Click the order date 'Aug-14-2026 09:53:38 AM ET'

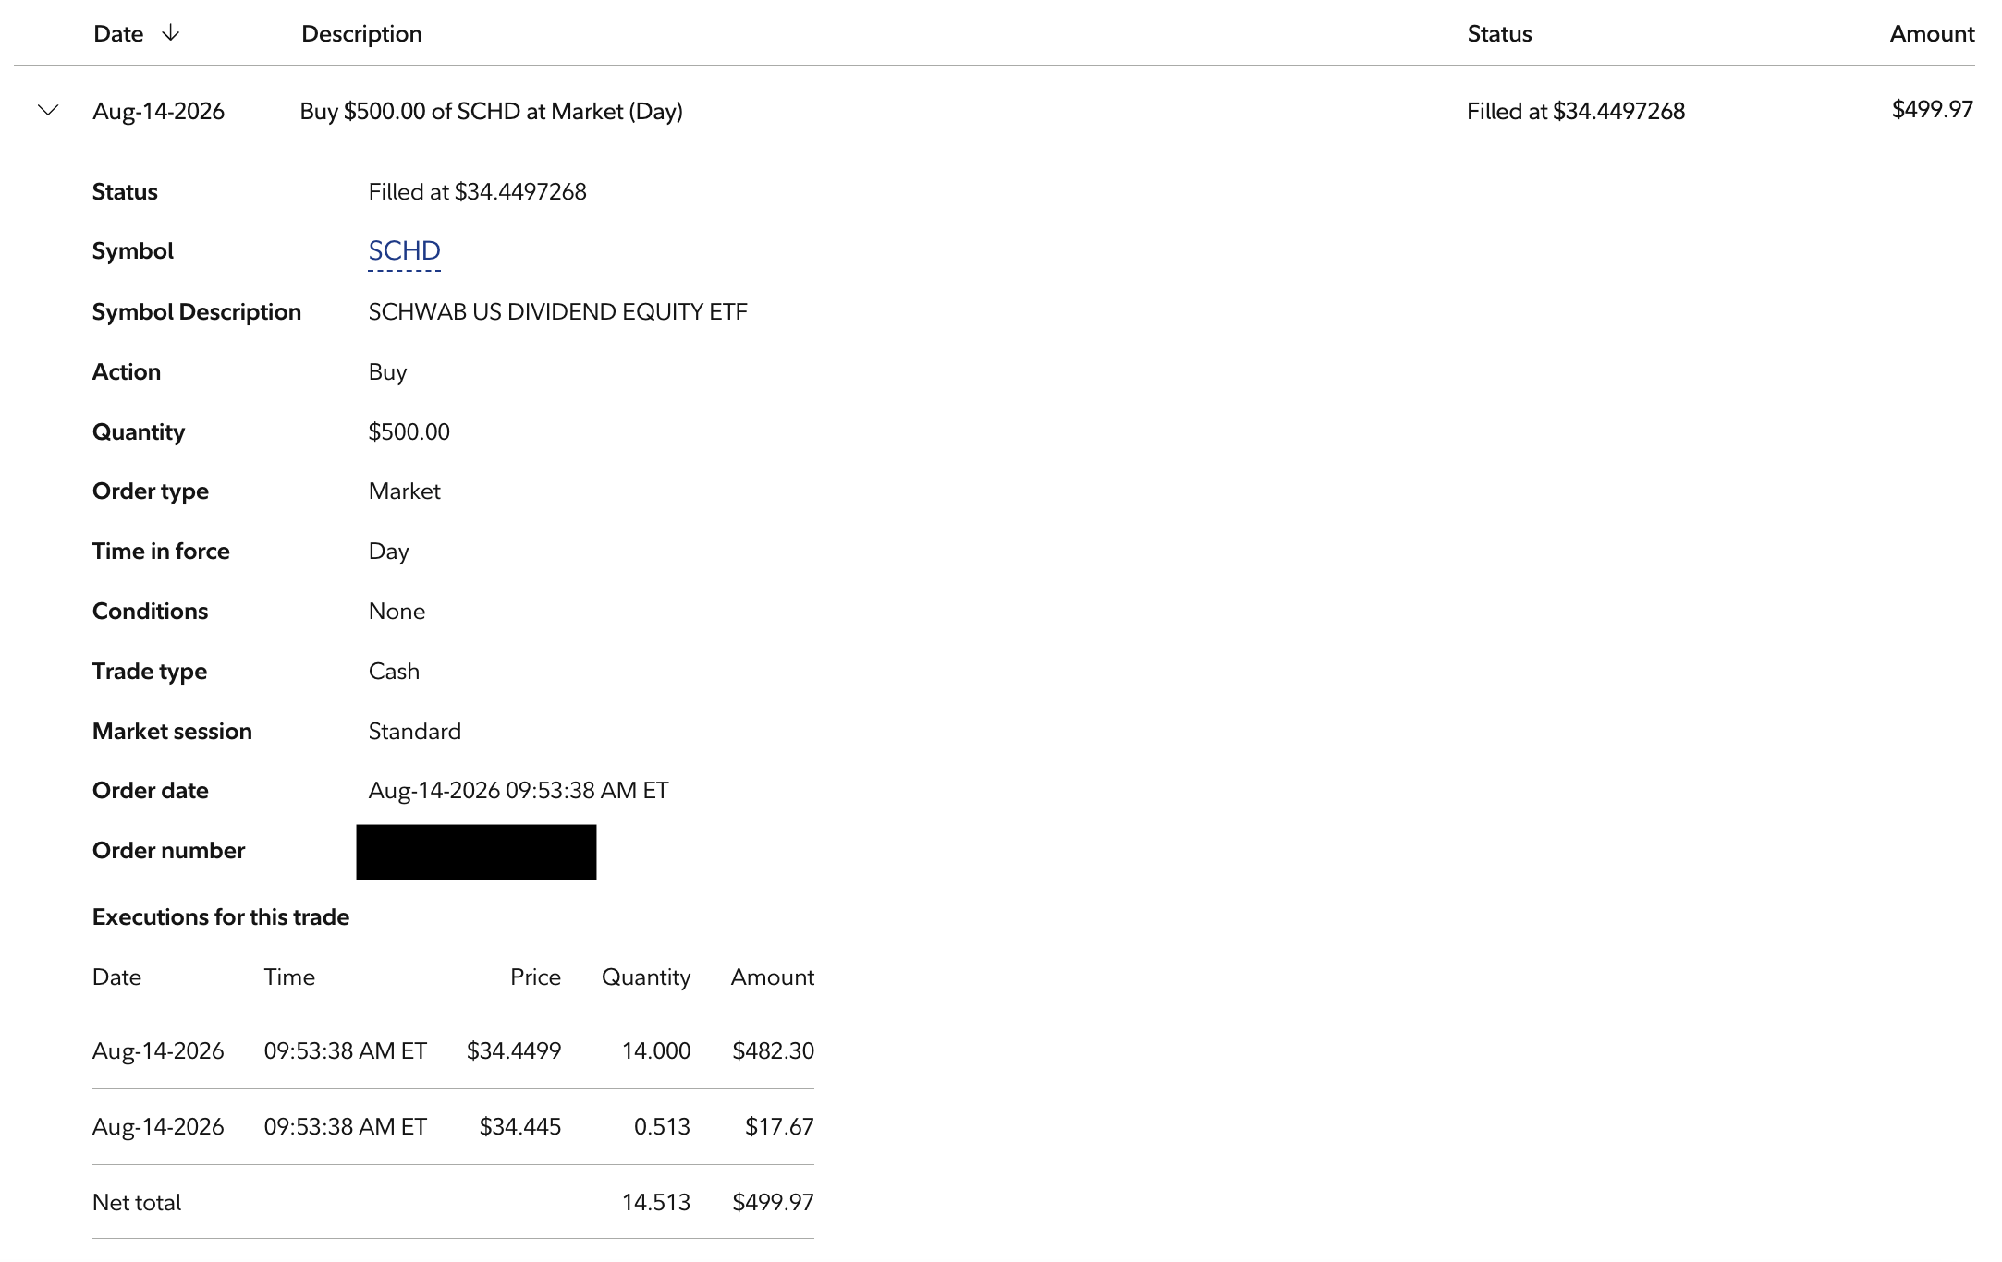pos(518,791)
